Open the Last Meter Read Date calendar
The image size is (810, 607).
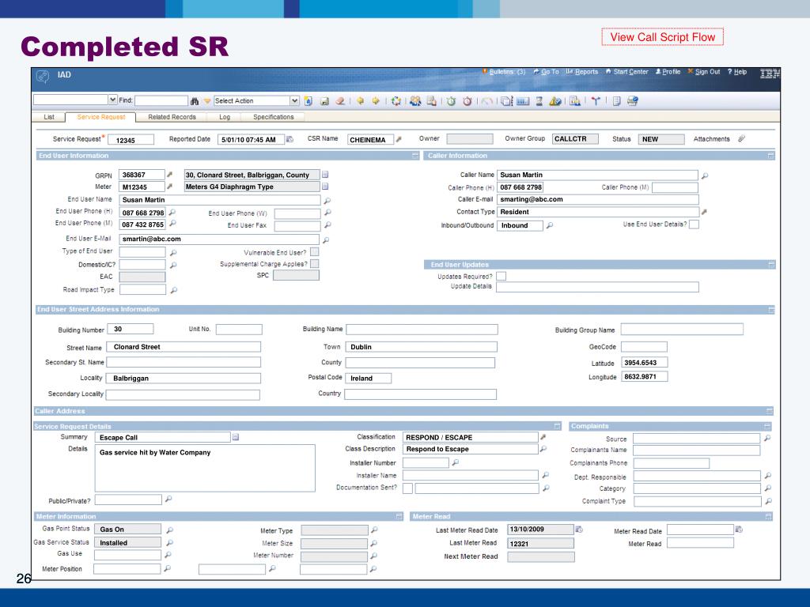pyautogui.click(x=579, y=529)
